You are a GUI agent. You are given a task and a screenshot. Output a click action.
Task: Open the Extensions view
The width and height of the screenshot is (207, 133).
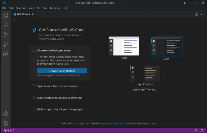coord(6,54)
